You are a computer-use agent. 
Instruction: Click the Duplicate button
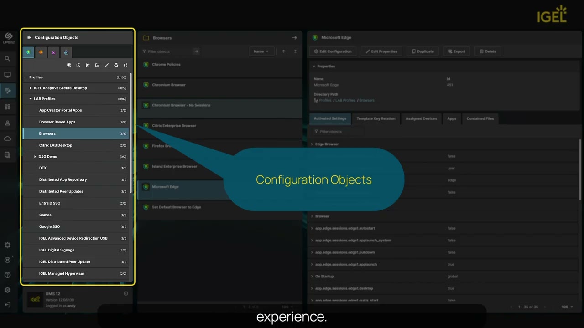[422, 51]
